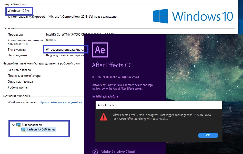243x154 pixels.
Task: Click the Відеоадаптери category icon
Action: [x=18, y=125]
